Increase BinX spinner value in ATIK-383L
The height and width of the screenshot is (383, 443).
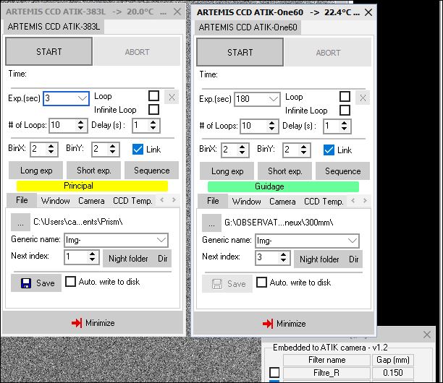click(x=53, y=145)
